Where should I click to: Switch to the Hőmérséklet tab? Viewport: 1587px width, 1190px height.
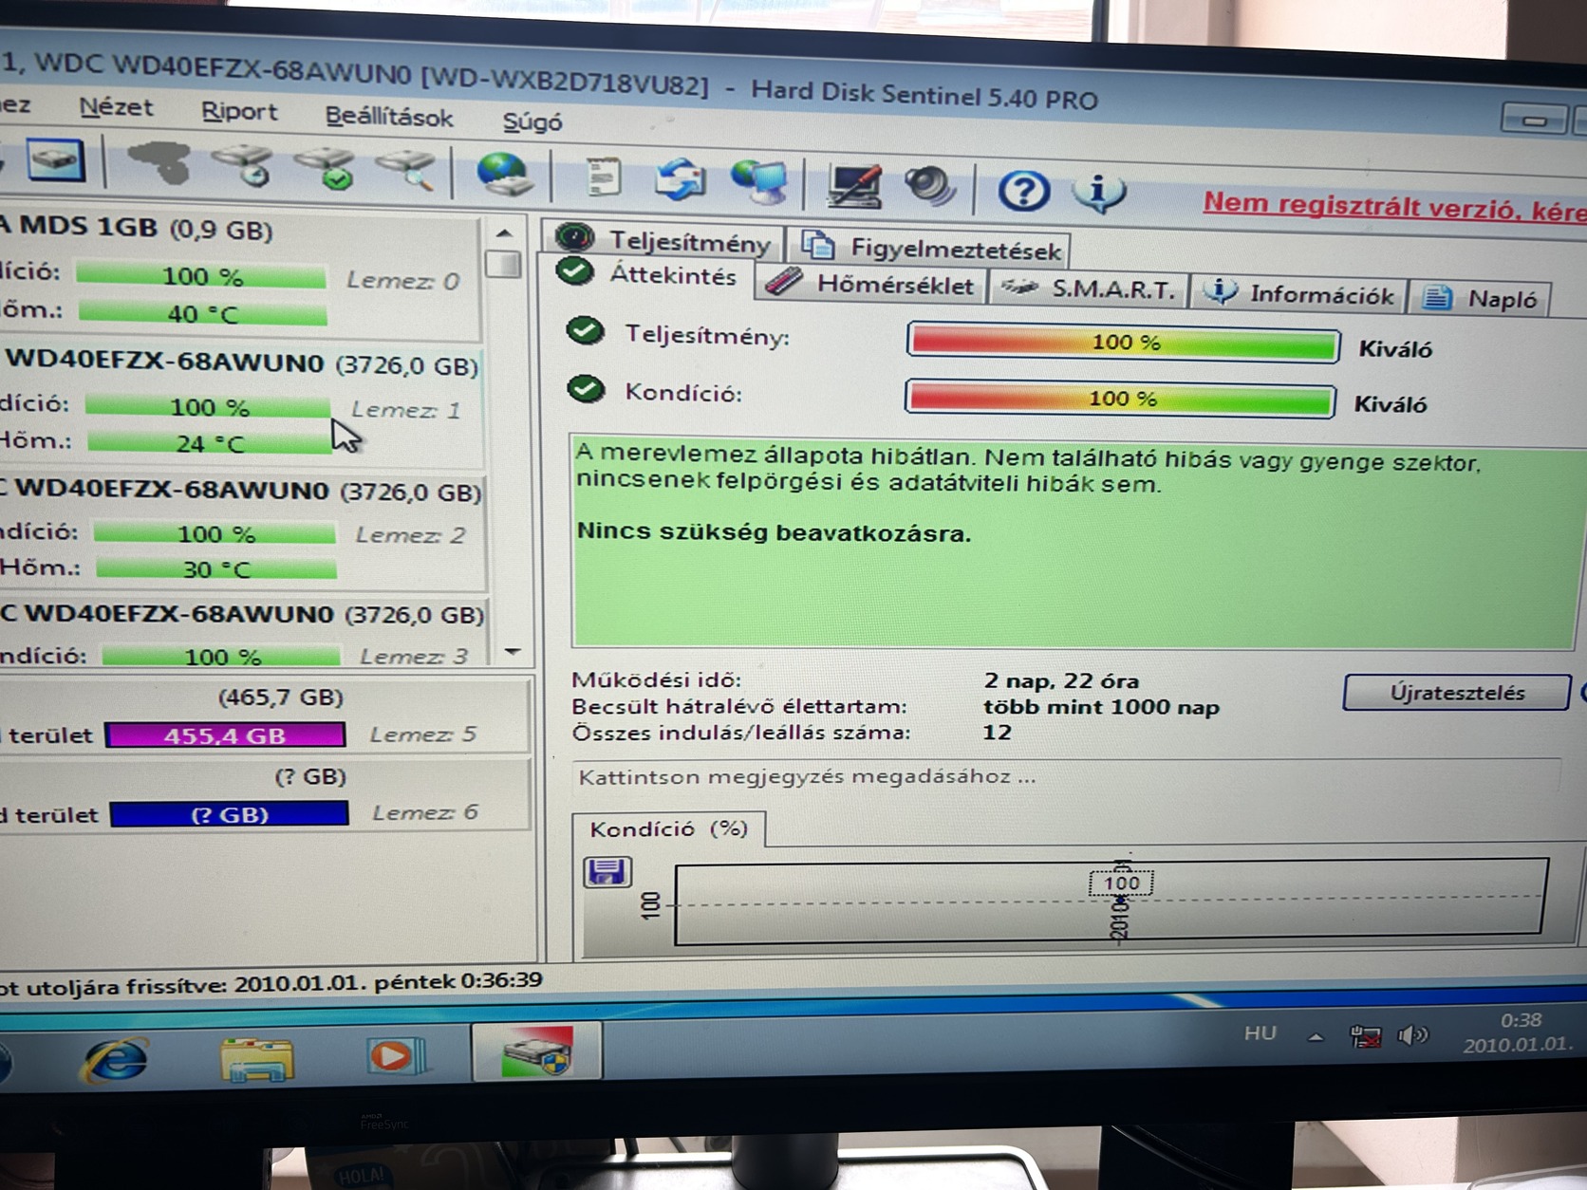pos(871,284)
